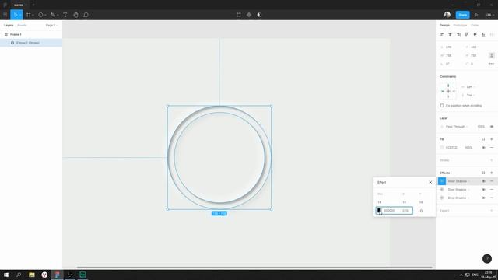498x280 pixels.
Task: Click the Align vertical centers icon
Action: point(475,34)
